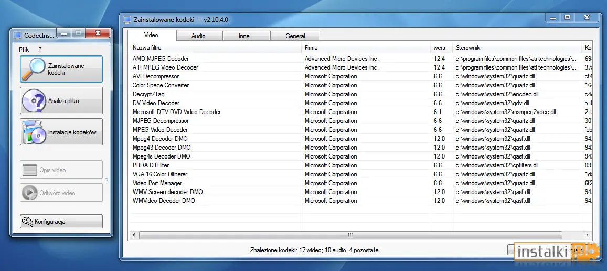Click c:\windows\system32\qdv.dll path
The width and height of the screenshot is (607, 271).
point(493,103)
